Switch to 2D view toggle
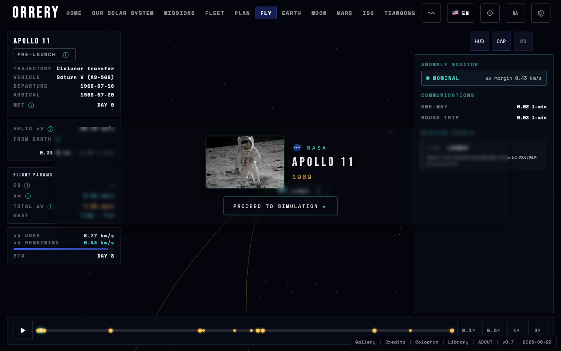This screenshot has width=561, height=351. click(x=523, y=41)
